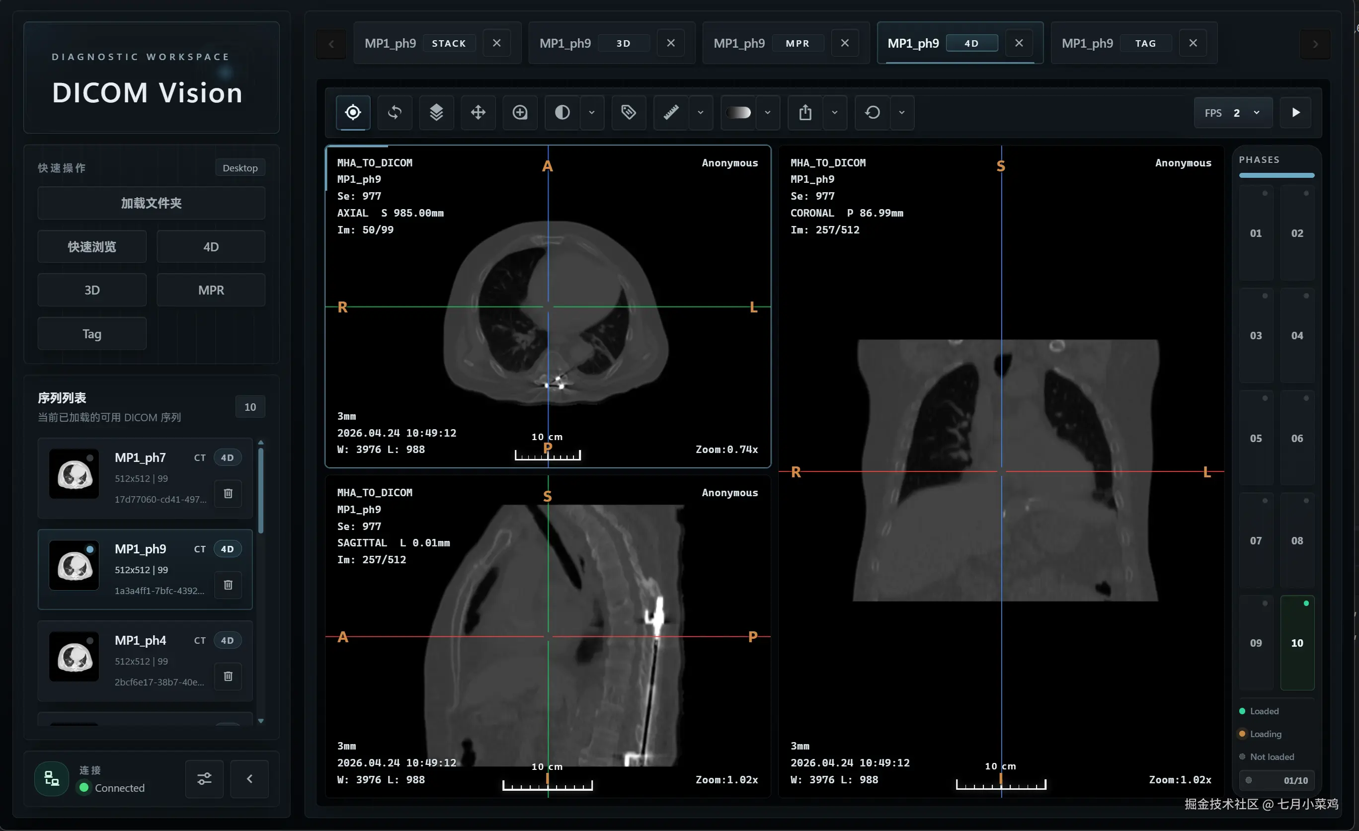Click the Desktop badge
Viewport: 1359px width, 831px height.
tap(240, 167)
